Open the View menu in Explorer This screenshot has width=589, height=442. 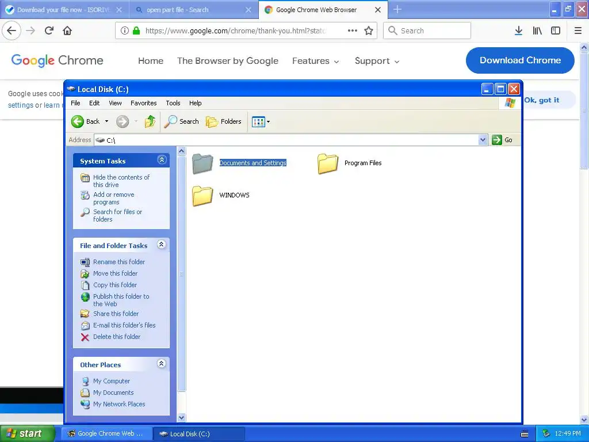tap(115, 103)
